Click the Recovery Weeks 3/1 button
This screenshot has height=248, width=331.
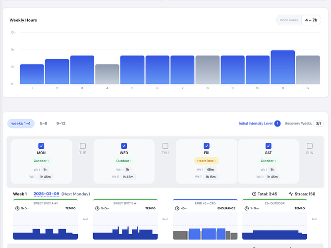coord(319,124)
